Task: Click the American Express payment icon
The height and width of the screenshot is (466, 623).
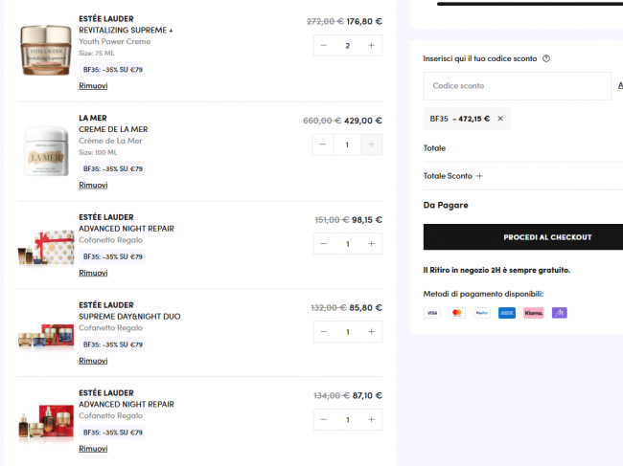Action: (507, 313)
